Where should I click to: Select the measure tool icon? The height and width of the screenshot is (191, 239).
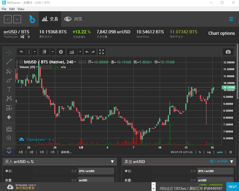(x=9, y=129)
